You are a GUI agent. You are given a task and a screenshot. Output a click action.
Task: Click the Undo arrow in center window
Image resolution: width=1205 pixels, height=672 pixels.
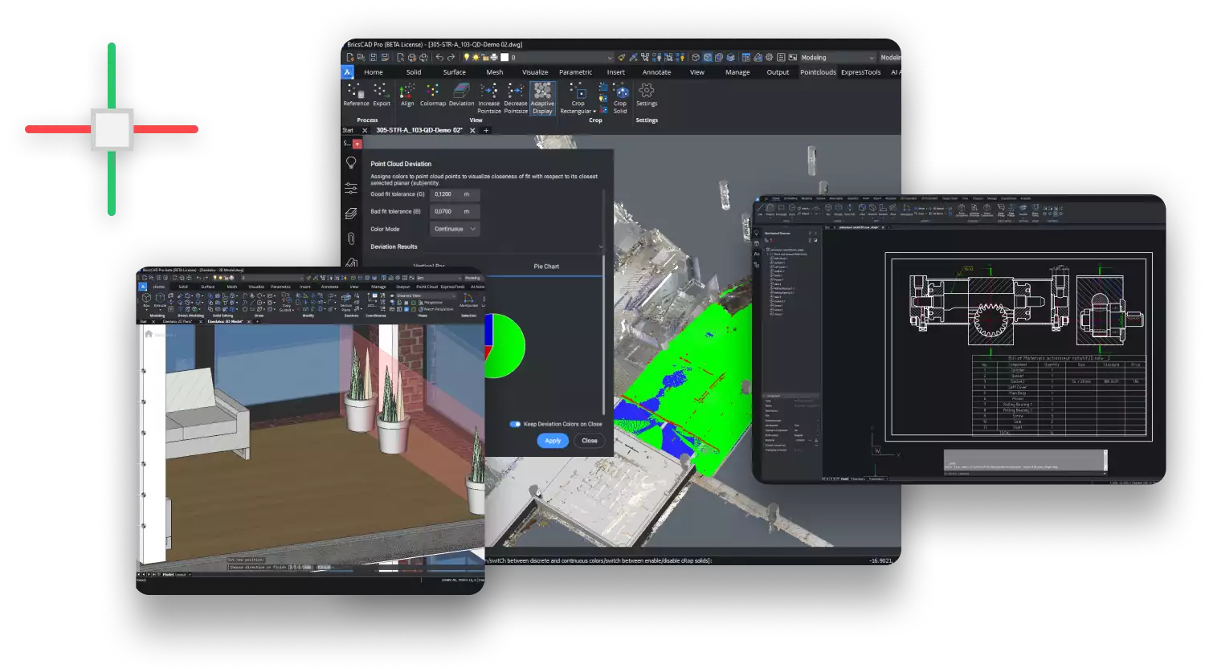point(439,58)
